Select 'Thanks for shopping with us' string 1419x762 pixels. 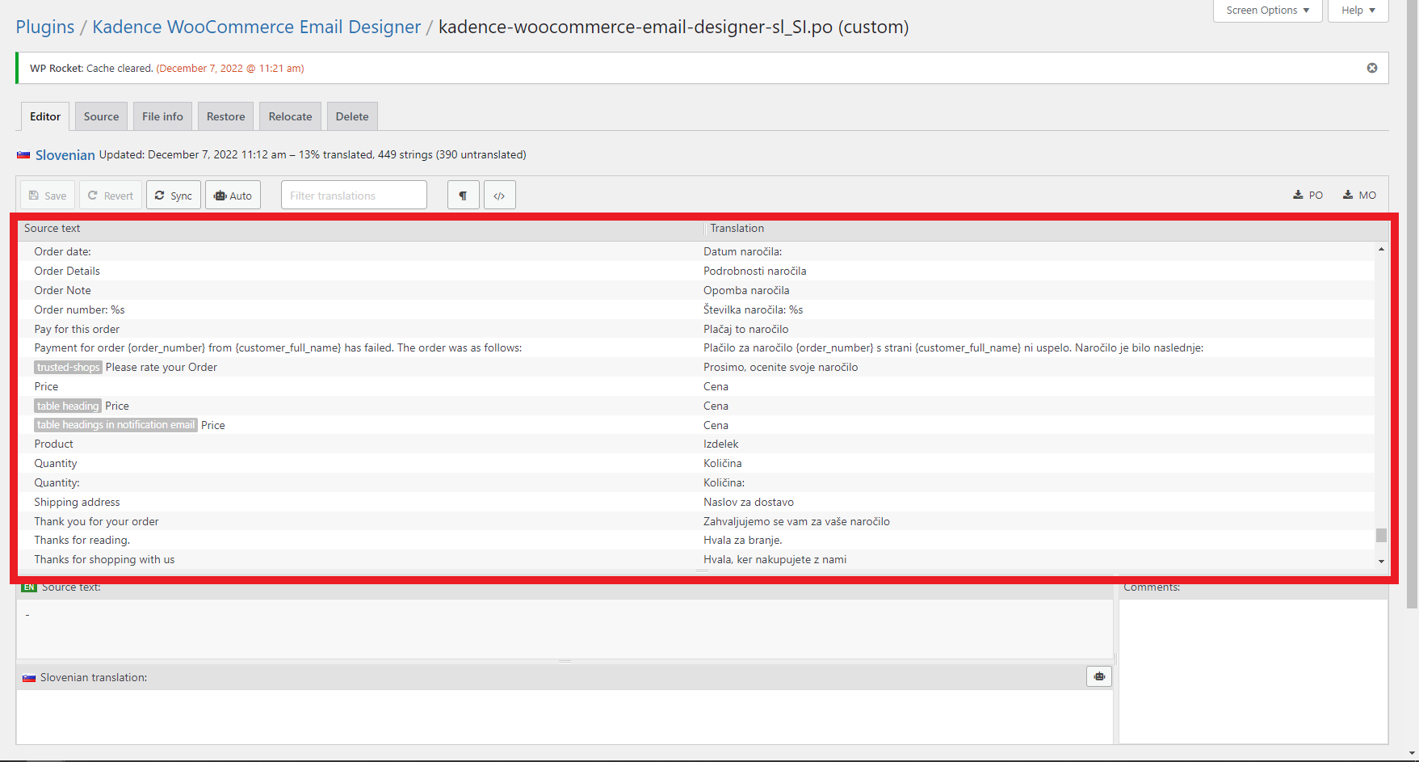(x=104, y=559)
